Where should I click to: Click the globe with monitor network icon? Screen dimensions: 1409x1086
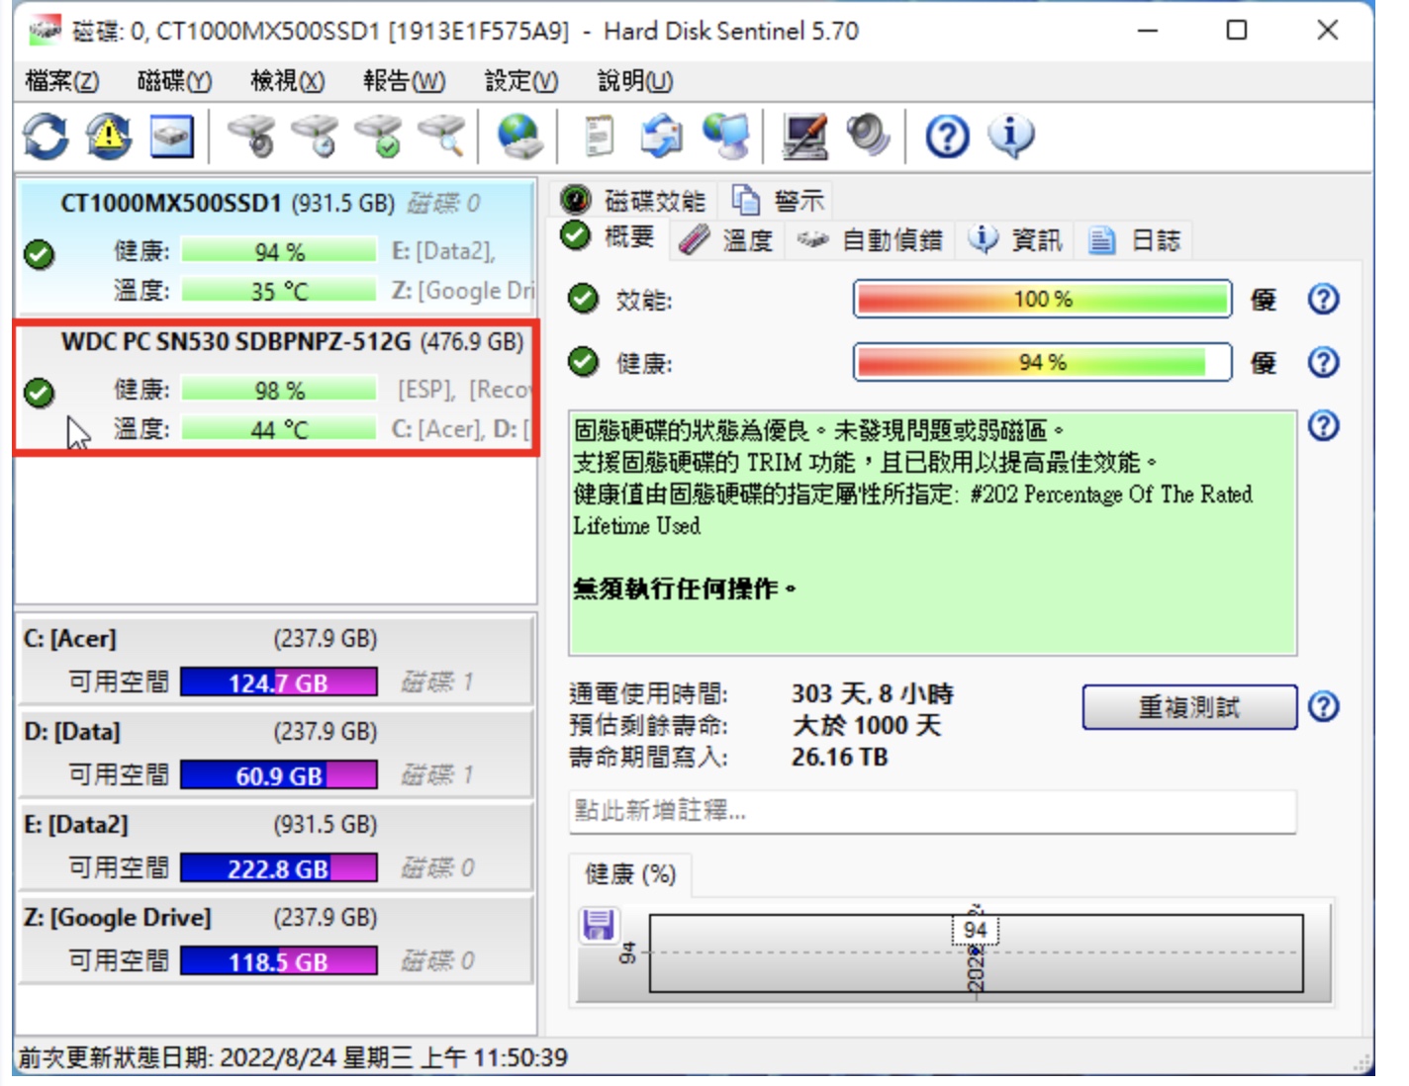pos(725,136)
